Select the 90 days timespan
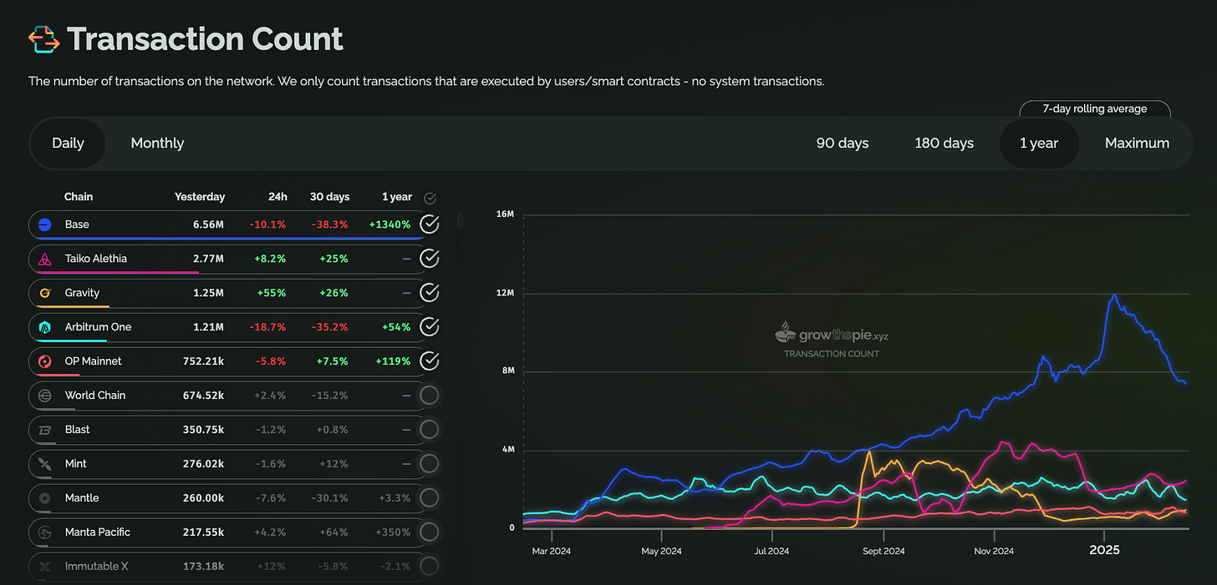 843,144
